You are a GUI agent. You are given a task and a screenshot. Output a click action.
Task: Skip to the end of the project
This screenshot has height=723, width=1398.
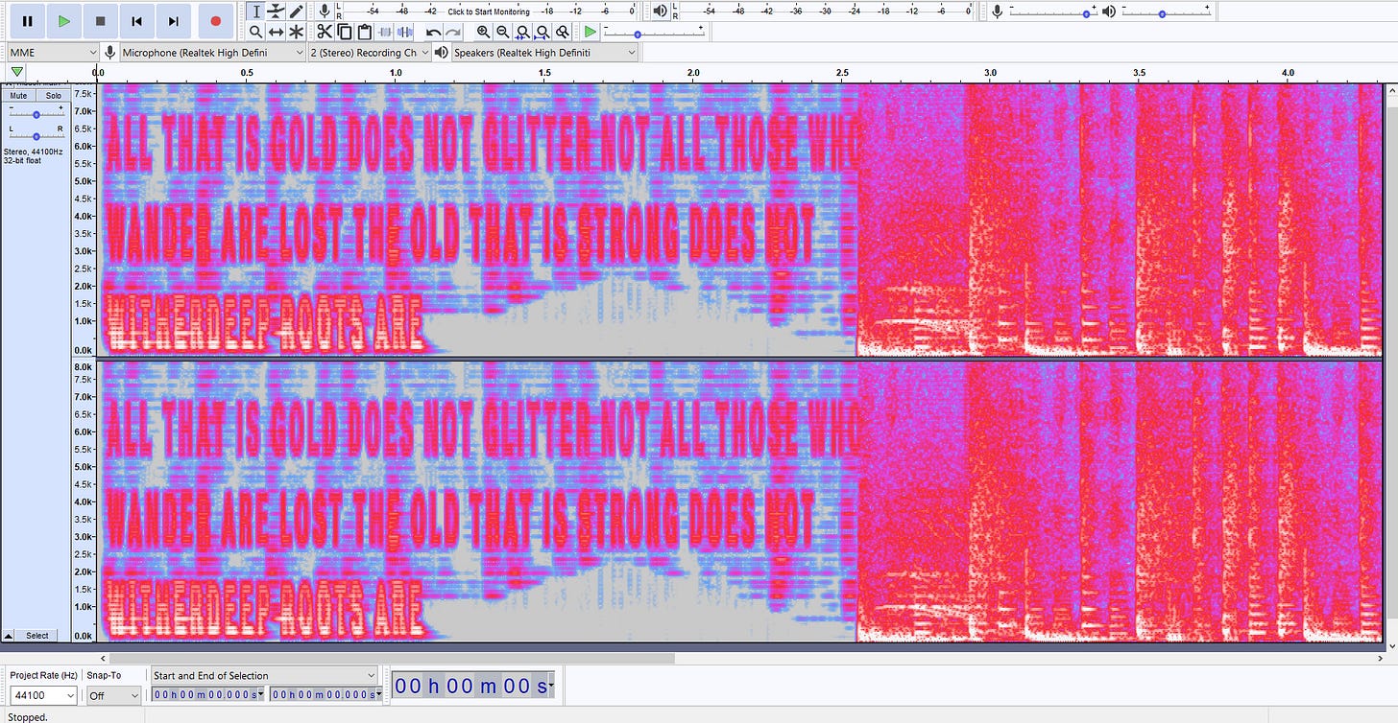click(173, 20)
